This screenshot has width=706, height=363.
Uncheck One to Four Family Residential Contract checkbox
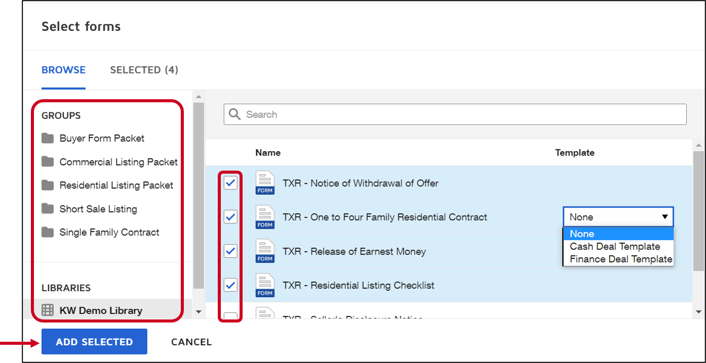230,217
